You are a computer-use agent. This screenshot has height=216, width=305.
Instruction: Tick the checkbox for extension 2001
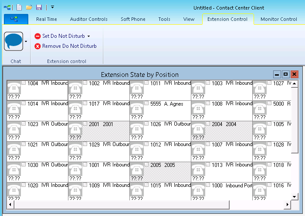(x=85, y=123)
